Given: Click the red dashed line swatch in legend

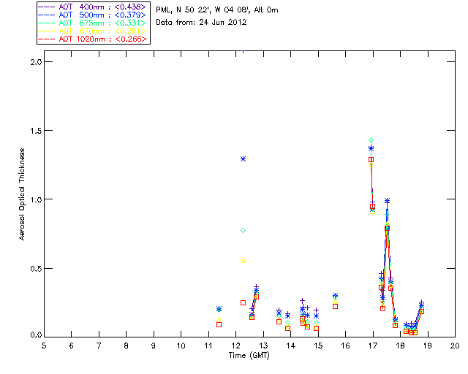Looking at the screenshot, I should [47, 39].
